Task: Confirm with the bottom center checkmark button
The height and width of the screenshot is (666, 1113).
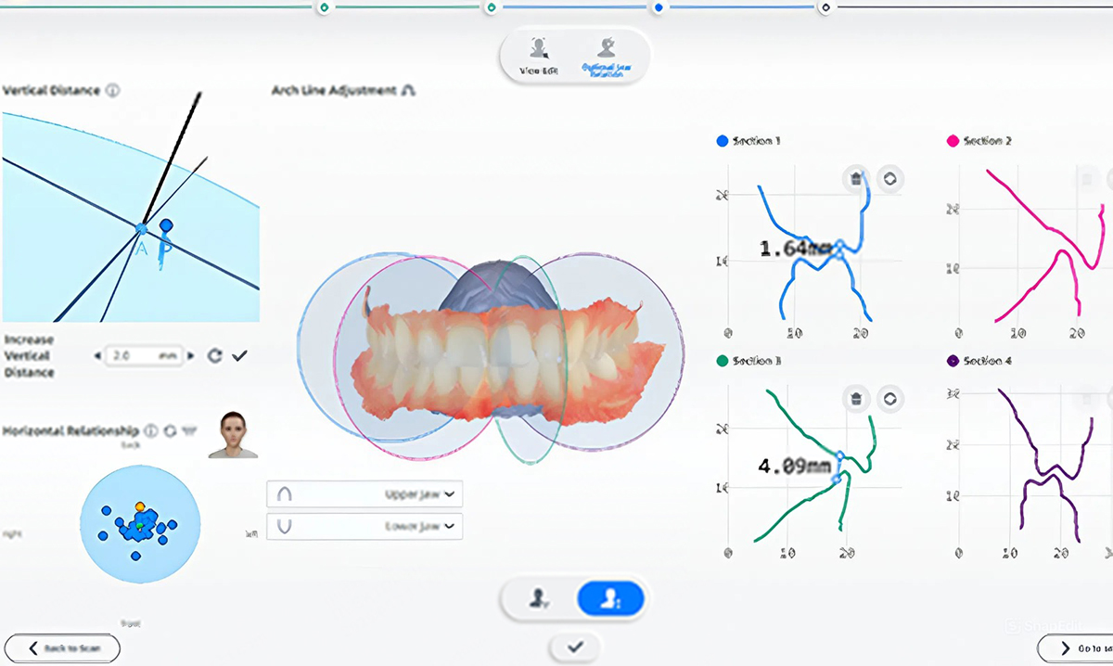Action: 574,647
